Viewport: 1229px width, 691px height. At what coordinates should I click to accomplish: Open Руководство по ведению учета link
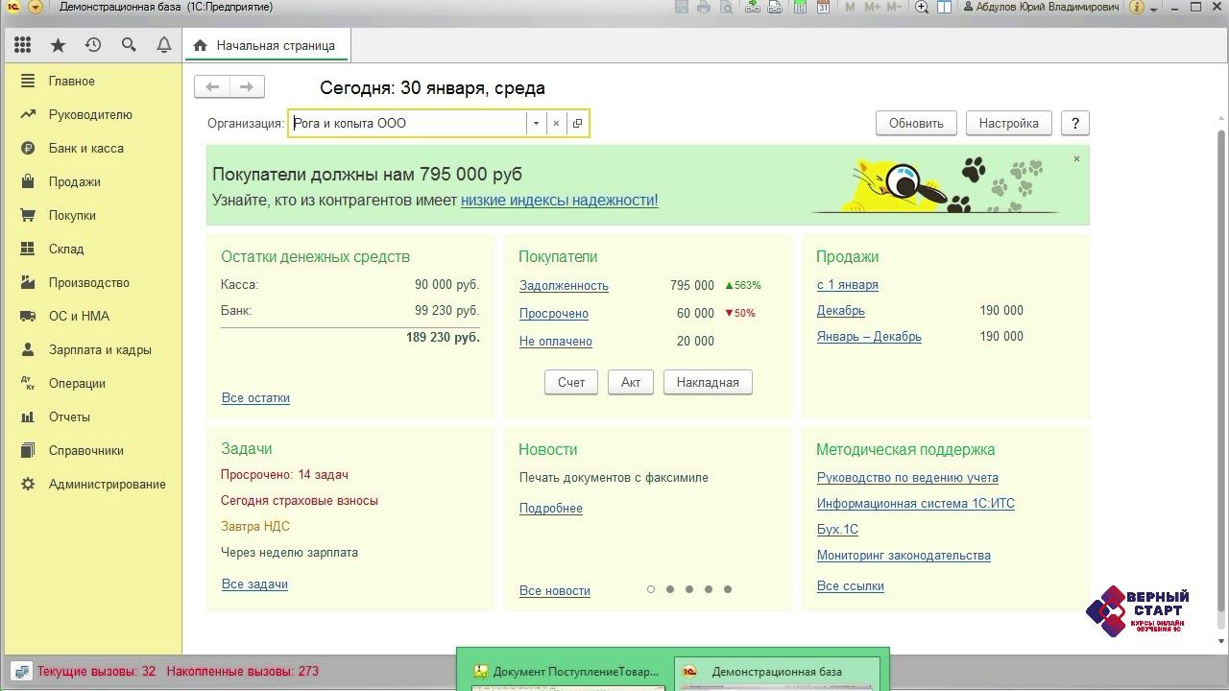click(907, 478)
